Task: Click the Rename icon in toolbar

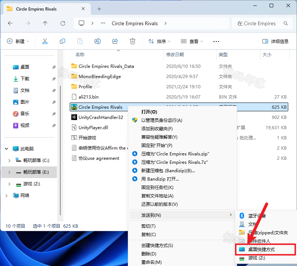Action: click(x=98, y=41)
